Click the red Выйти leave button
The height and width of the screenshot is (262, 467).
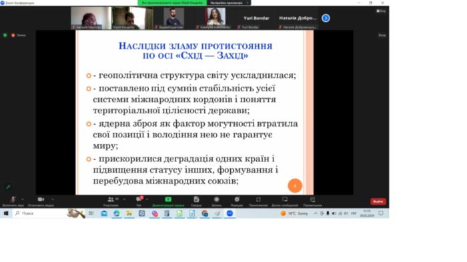pos(378,201)
